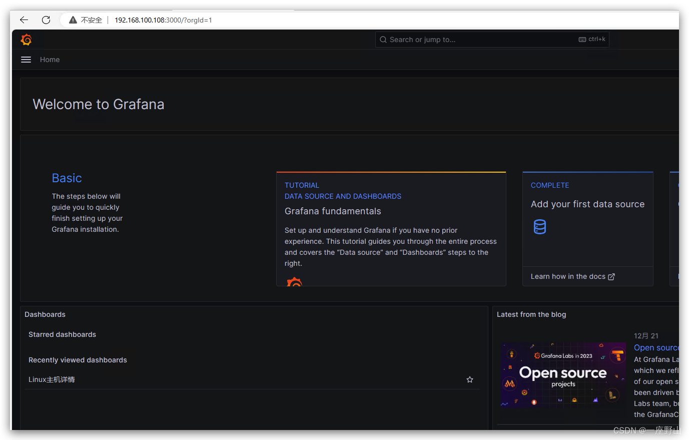Click the ctrl+k keyboard shortcut icon
689x440 pixels.
[582, 39]
